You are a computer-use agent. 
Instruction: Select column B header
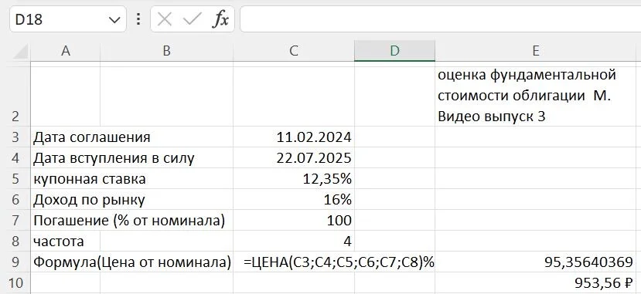click(x=166, y=51)
